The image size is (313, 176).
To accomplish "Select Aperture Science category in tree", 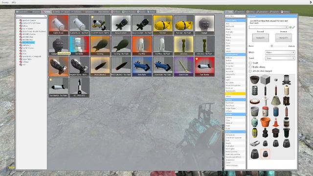I will point(29,21).
